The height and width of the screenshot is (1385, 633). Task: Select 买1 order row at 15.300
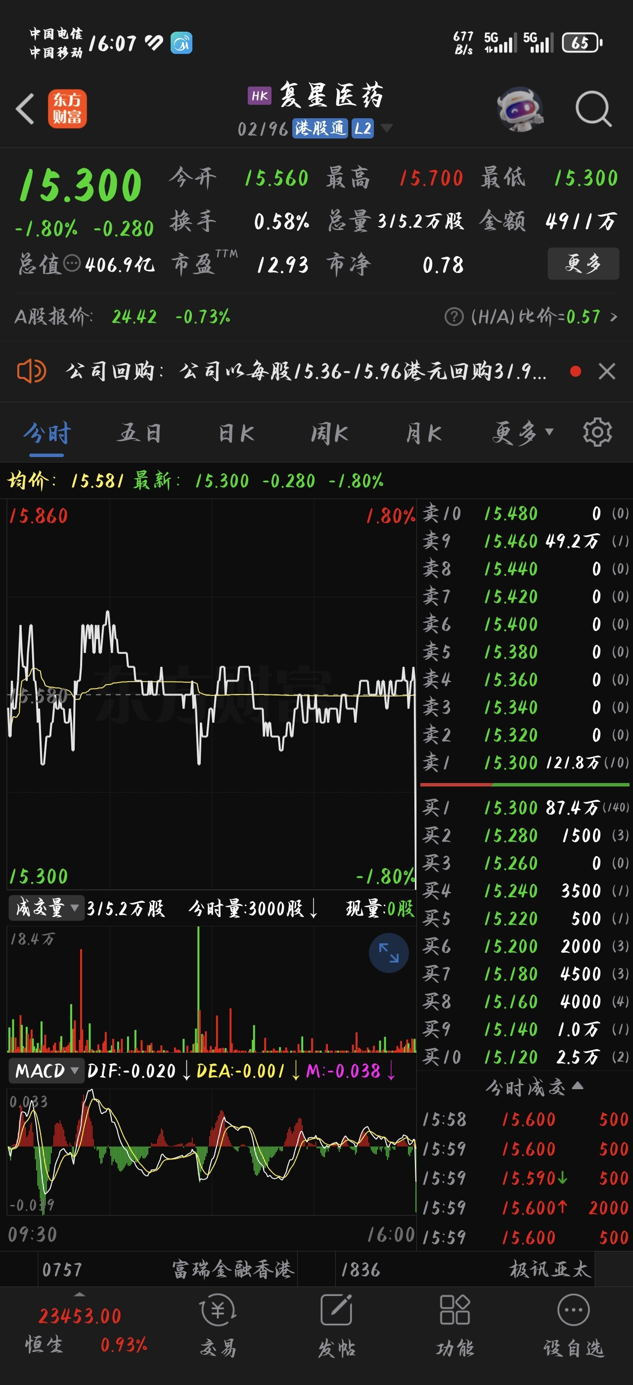tap(525, 808)
